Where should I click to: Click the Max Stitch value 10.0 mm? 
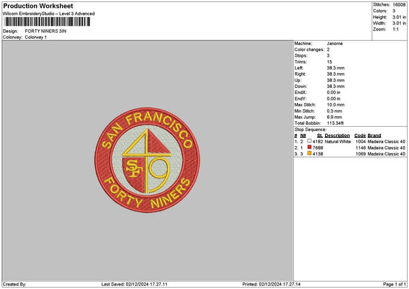click(x=335, y=104)
